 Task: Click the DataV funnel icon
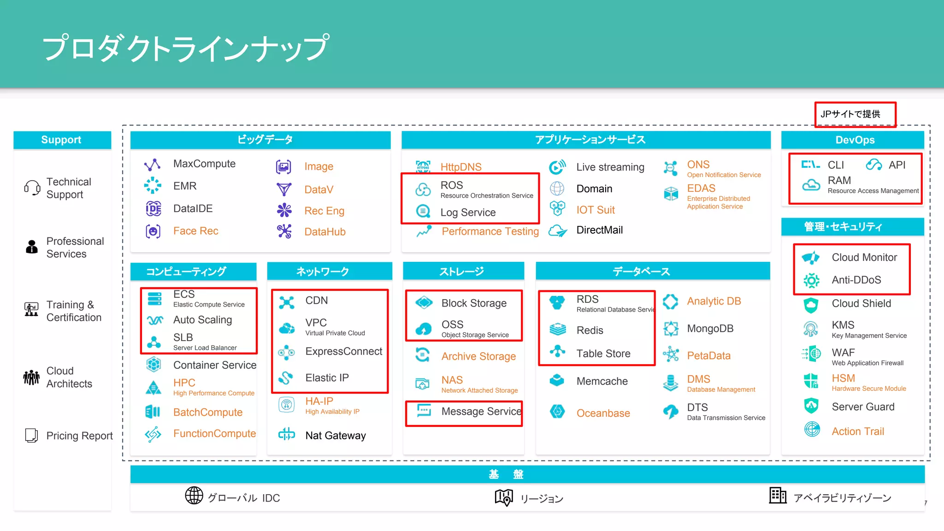[x=284, y=189]
